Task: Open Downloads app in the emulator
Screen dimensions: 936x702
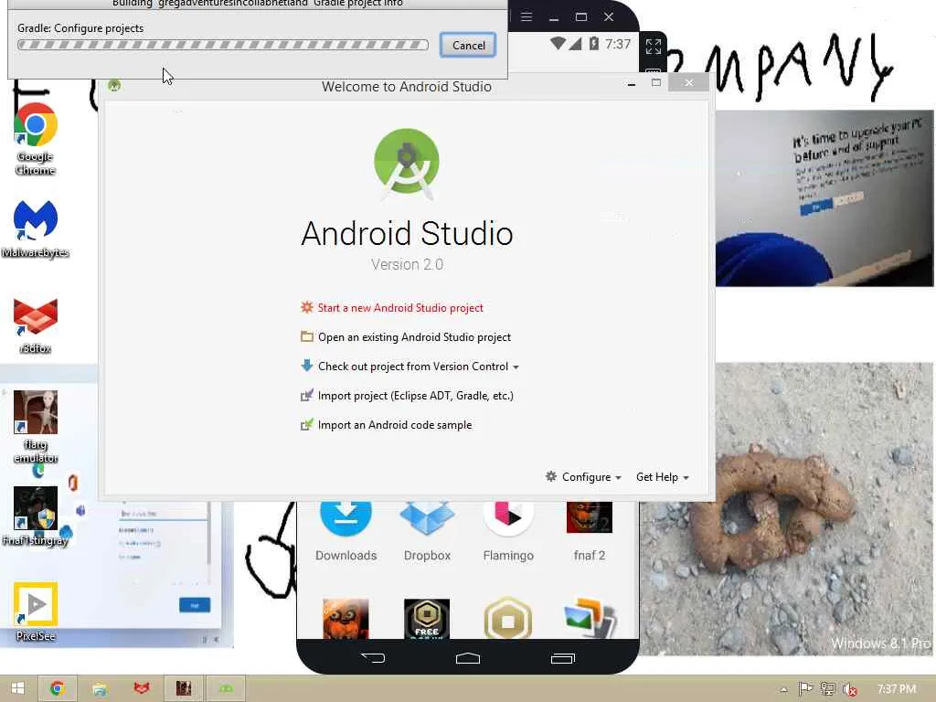Action: (x=346, y=531)
